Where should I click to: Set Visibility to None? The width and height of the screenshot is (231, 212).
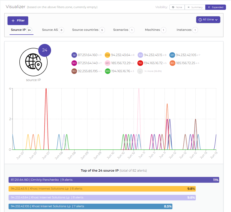177,7
